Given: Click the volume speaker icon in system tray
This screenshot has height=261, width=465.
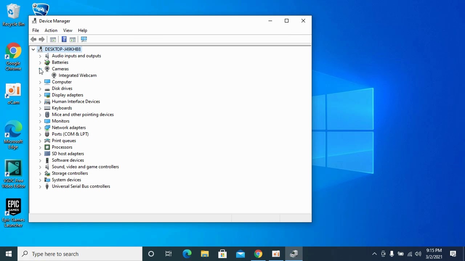Looking at the screenshot, I should click(x=418, y=254).
